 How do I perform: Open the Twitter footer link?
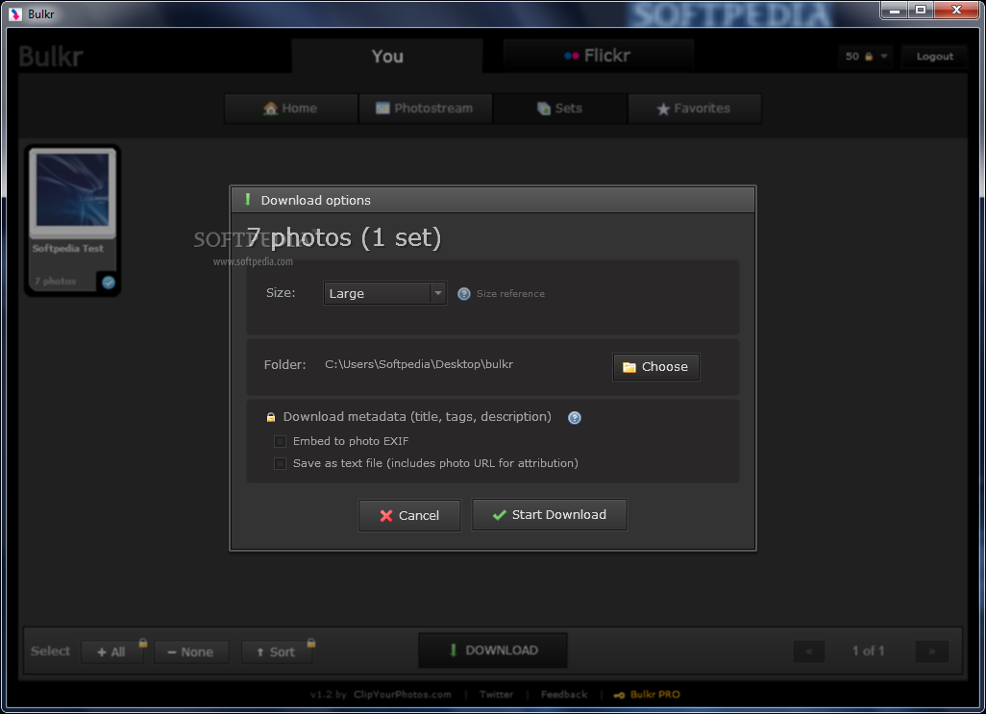tap(496, 694)
